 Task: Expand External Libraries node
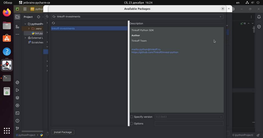25,38
